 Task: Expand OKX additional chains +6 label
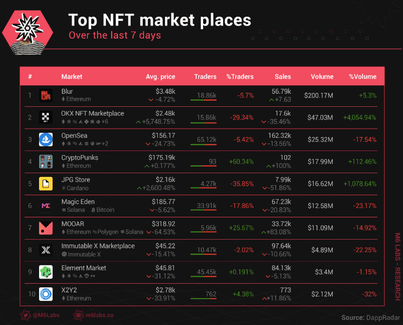(x=105, y=122)
